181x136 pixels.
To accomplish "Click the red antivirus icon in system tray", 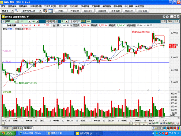I will pos(167,134).
